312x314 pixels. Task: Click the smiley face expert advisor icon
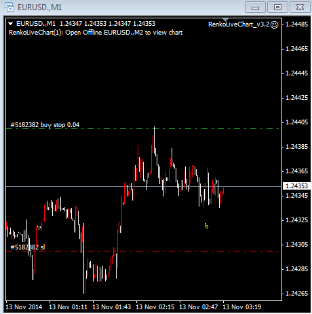[275, 24]
